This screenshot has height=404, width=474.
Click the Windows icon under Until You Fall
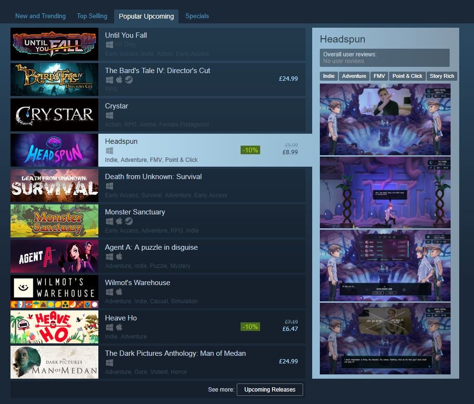[x=109, y=45]
